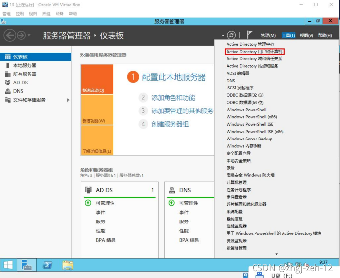340x278 pixels.
Task: Click the refresh icon in header
Action: [x=231, y=35]
